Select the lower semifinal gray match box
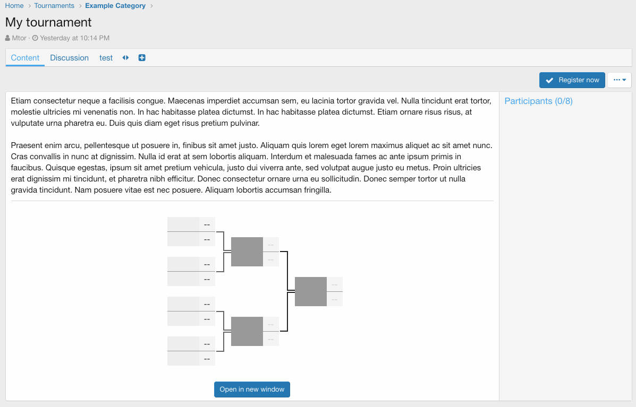This screenshot has width=636, height=407. [x=247, y=331]
